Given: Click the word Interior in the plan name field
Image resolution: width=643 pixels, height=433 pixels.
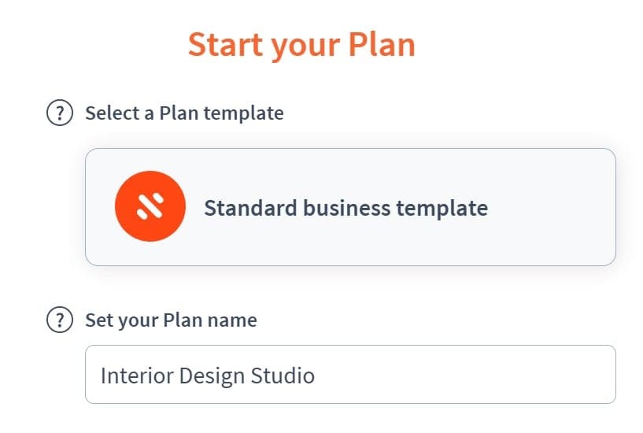Looking at the screenshot, I should (x=137, y=376).
